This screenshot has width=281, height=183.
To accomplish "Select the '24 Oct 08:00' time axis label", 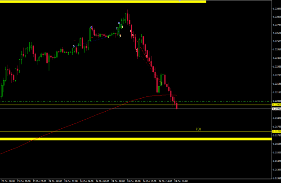I will [x=118, y=181].
